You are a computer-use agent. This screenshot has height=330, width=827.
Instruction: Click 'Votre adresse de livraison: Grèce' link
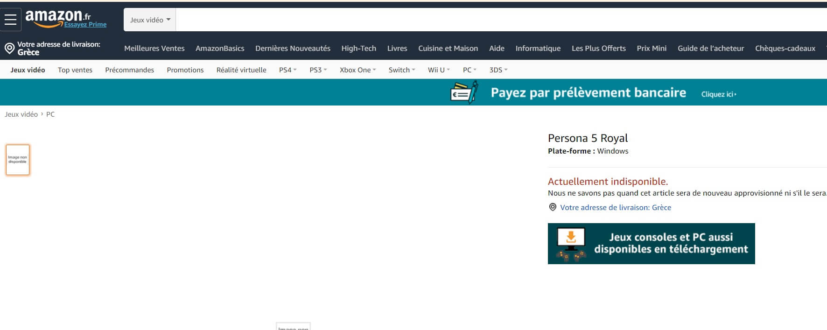[616, 208]
